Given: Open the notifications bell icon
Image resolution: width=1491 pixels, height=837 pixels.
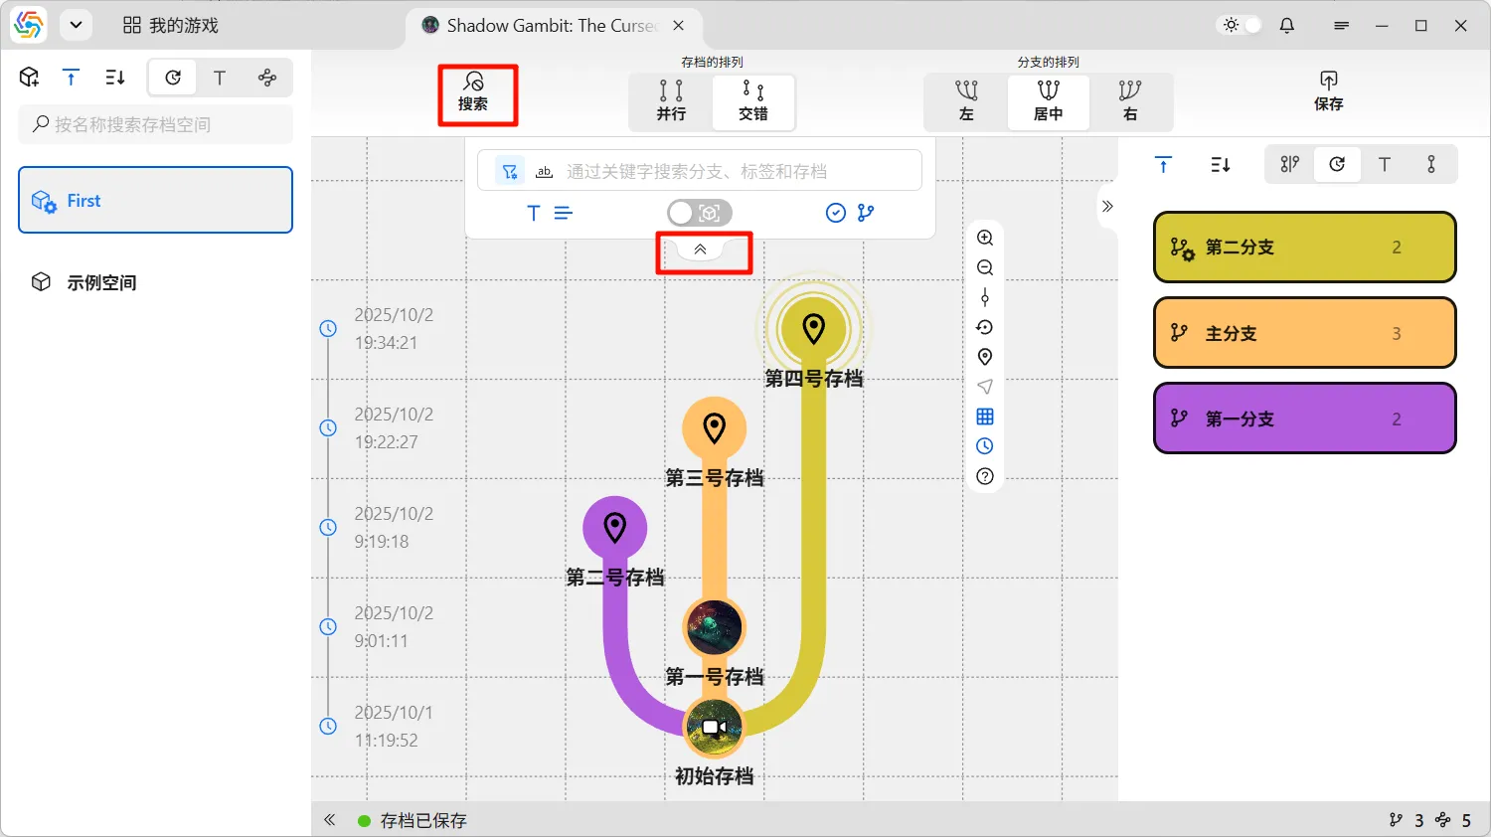Looking at the screenshot, I should point(1287,26).
